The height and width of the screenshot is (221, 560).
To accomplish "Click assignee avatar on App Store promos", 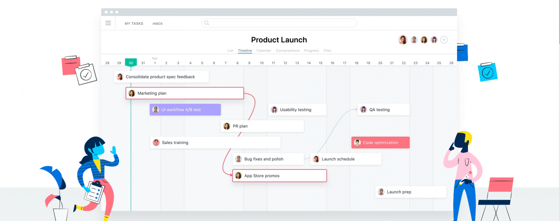I will click(238, 176).
